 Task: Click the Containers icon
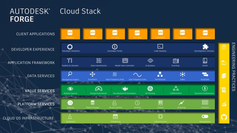[x=70, y=116]
